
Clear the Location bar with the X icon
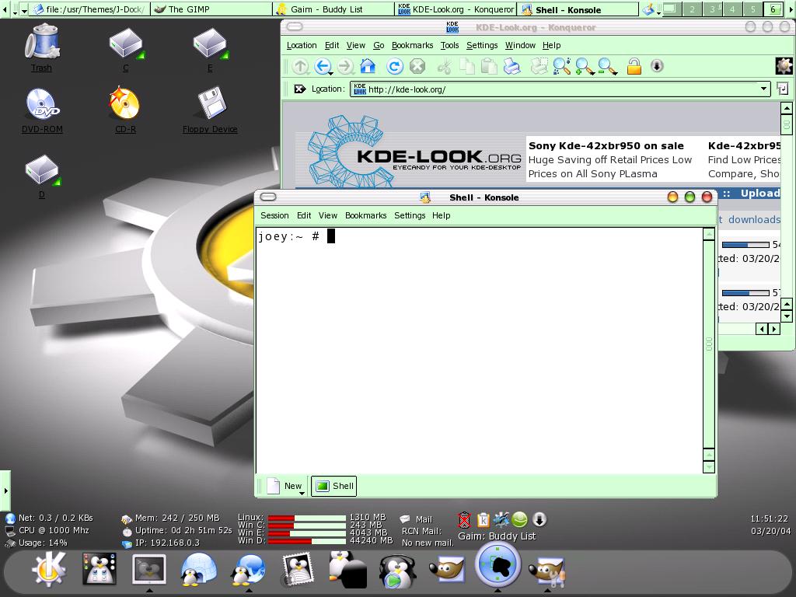tap(300, 89)
